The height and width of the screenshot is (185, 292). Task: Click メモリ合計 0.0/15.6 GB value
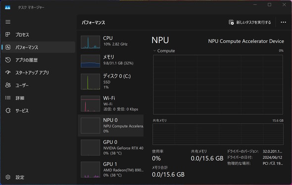tap(168, 175)
